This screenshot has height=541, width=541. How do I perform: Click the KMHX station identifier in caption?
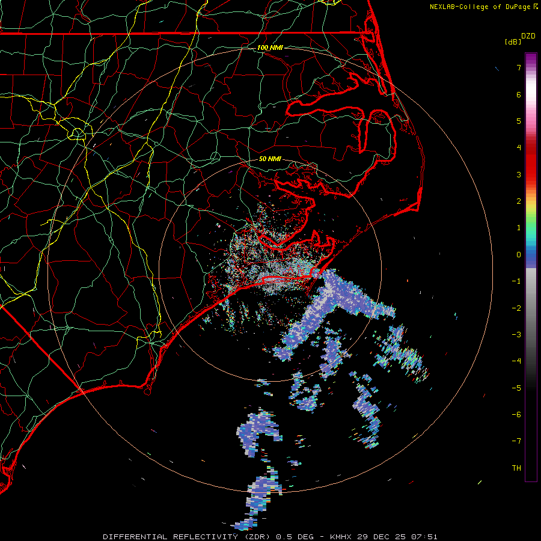[341, 537]
